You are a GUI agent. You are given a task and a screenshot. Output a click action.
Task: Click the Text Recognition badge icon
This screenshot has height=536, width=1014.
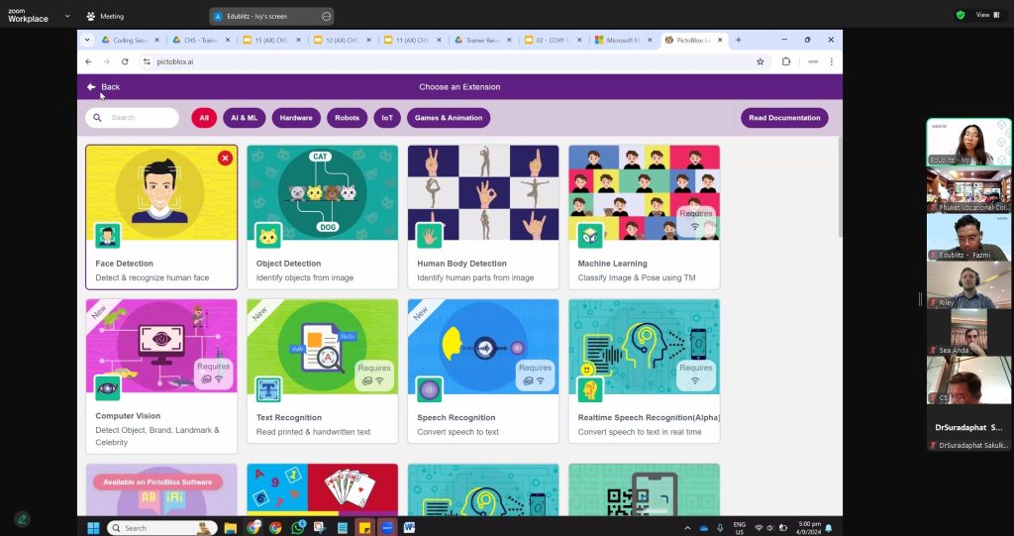tap(267, 389)
